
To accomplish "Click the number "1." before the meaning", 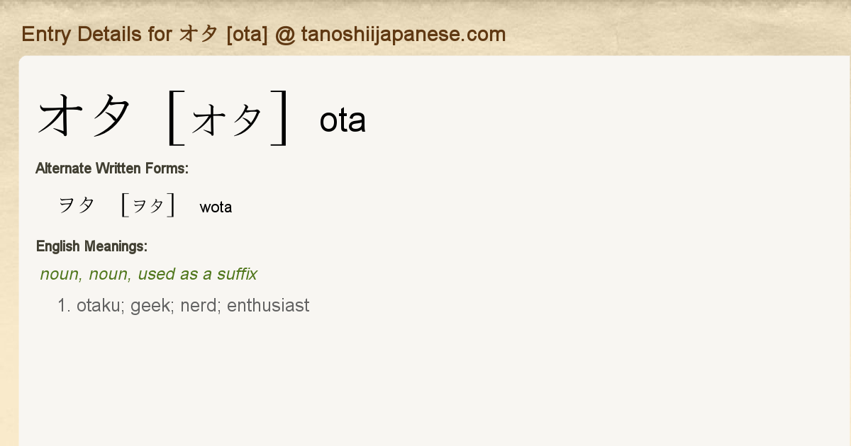I will (x=65, y=306).
